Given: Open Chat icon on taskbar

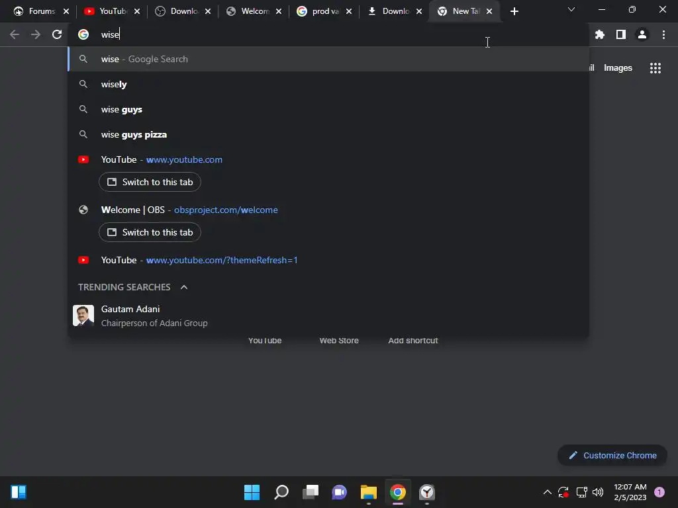Looking at the screenshot, I should (x=340, y=492).
